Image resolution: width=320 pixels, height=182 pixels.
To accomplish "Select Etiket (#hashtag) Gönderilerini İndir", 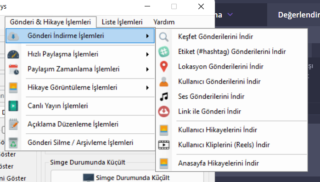I will [x=232, y=51].
